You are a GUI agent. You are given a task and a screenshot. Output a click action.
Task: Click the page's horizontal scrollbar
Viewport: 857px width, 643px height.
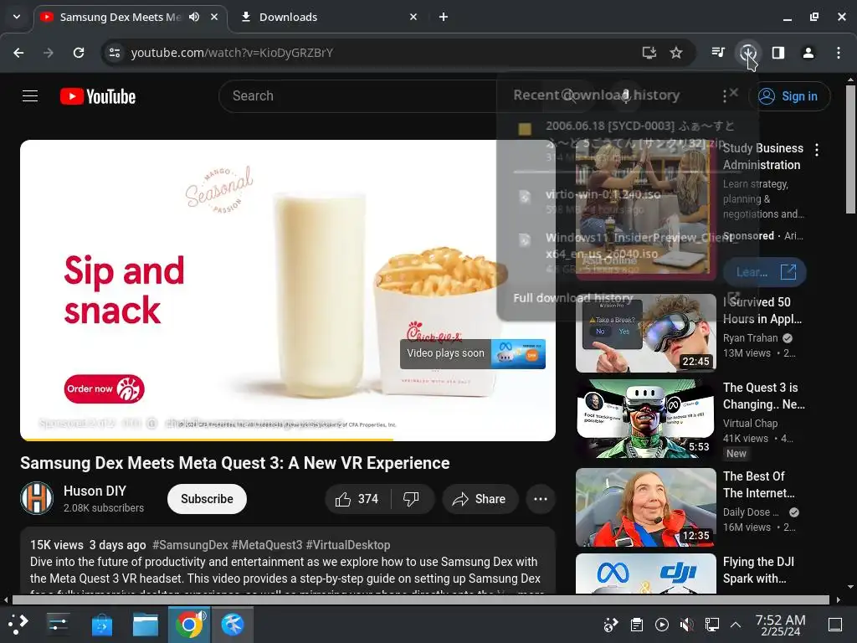tap(421, 599)
